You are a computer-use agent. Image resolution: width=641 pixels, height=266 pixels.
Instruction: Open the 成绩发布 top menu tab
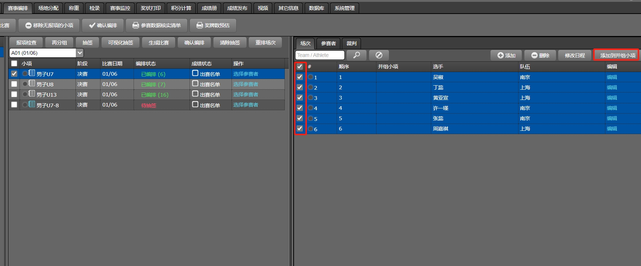point(237,8)
